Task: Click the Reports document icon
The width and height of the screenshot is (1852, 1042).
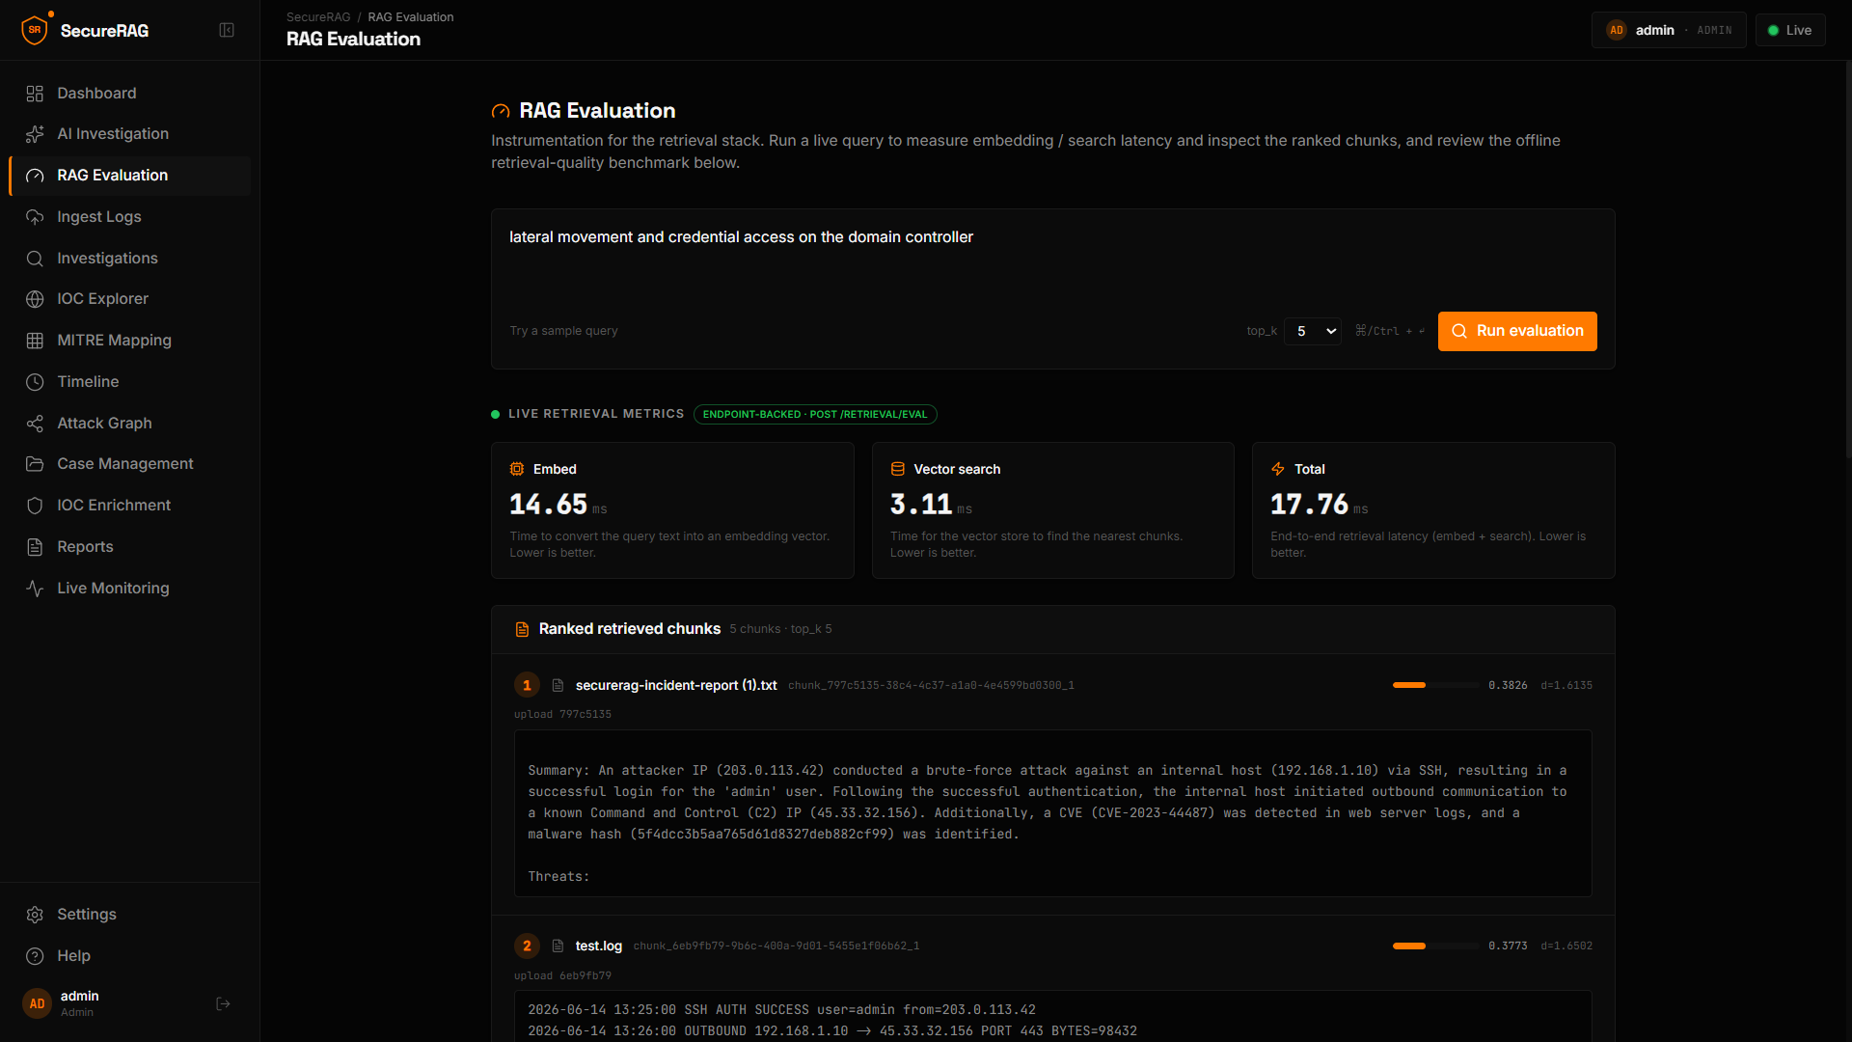Action: click(x=35, y=547)
